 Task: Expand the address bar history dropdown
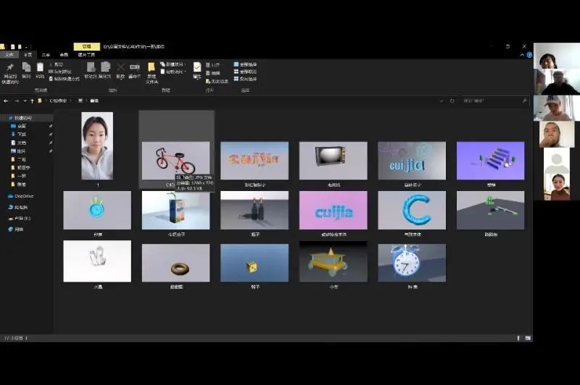click(442, 101)
